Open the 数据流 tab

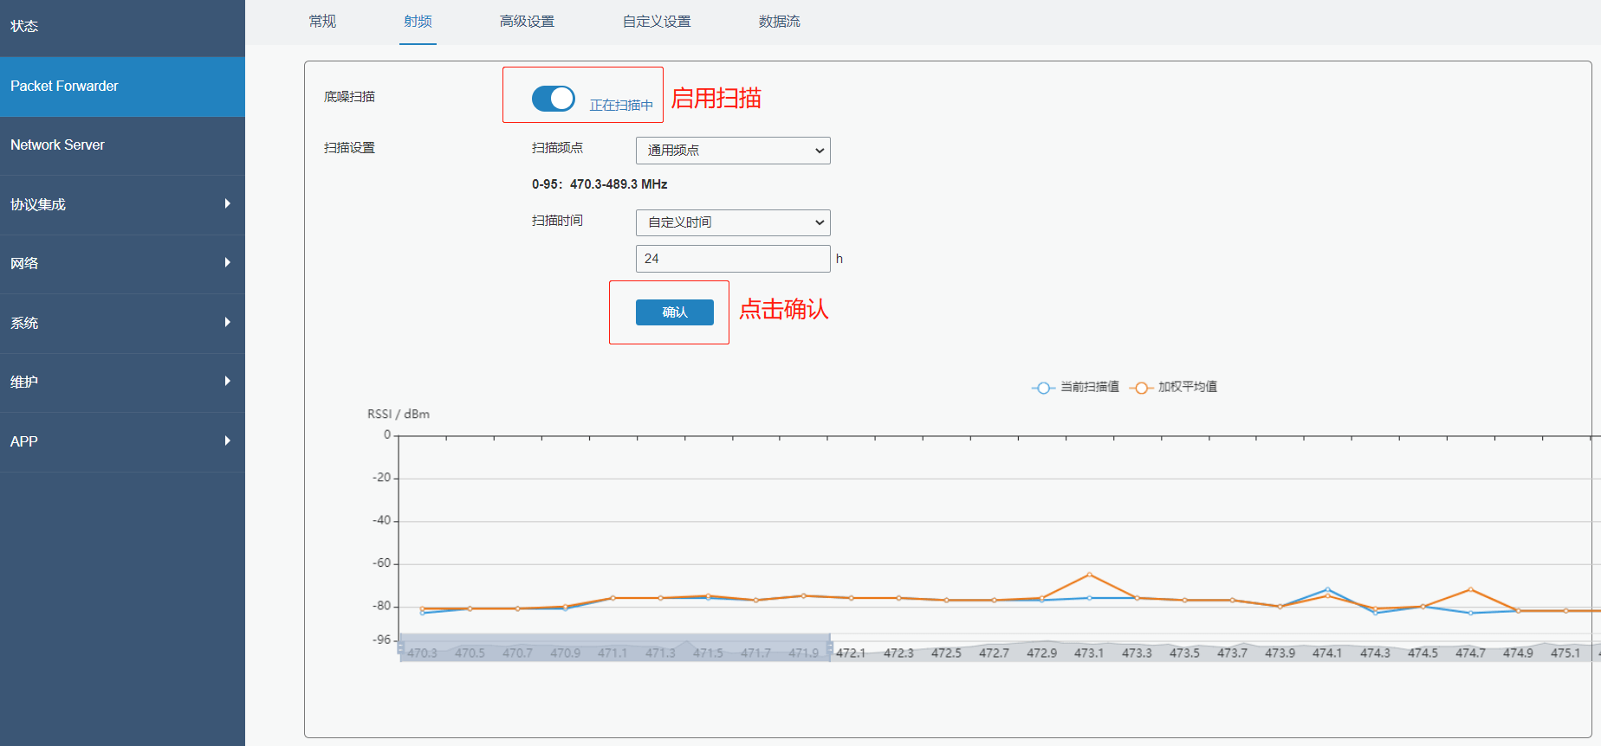click(x=779, y=22)
